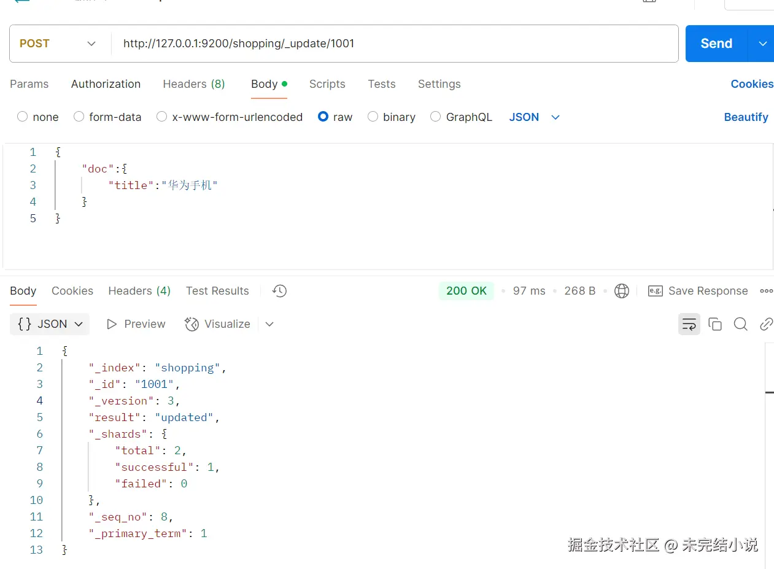Click Beautify to format the body
Viewport: 774px width, 569px height.
746,117
